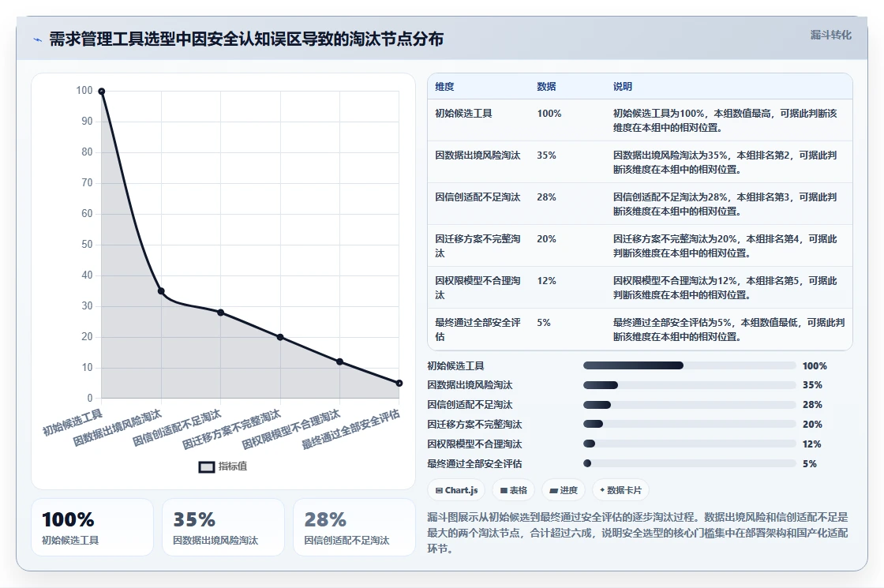
Task: Click the chart data point at 5
Action: 399,384
